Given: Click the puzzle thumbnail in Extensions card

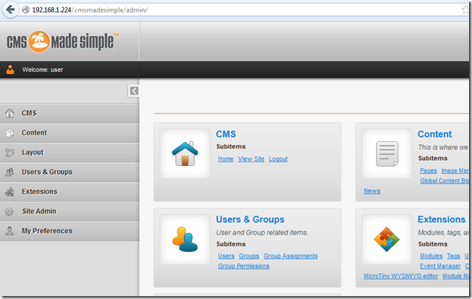Looking at the screenshot, I should coord(387,239).
